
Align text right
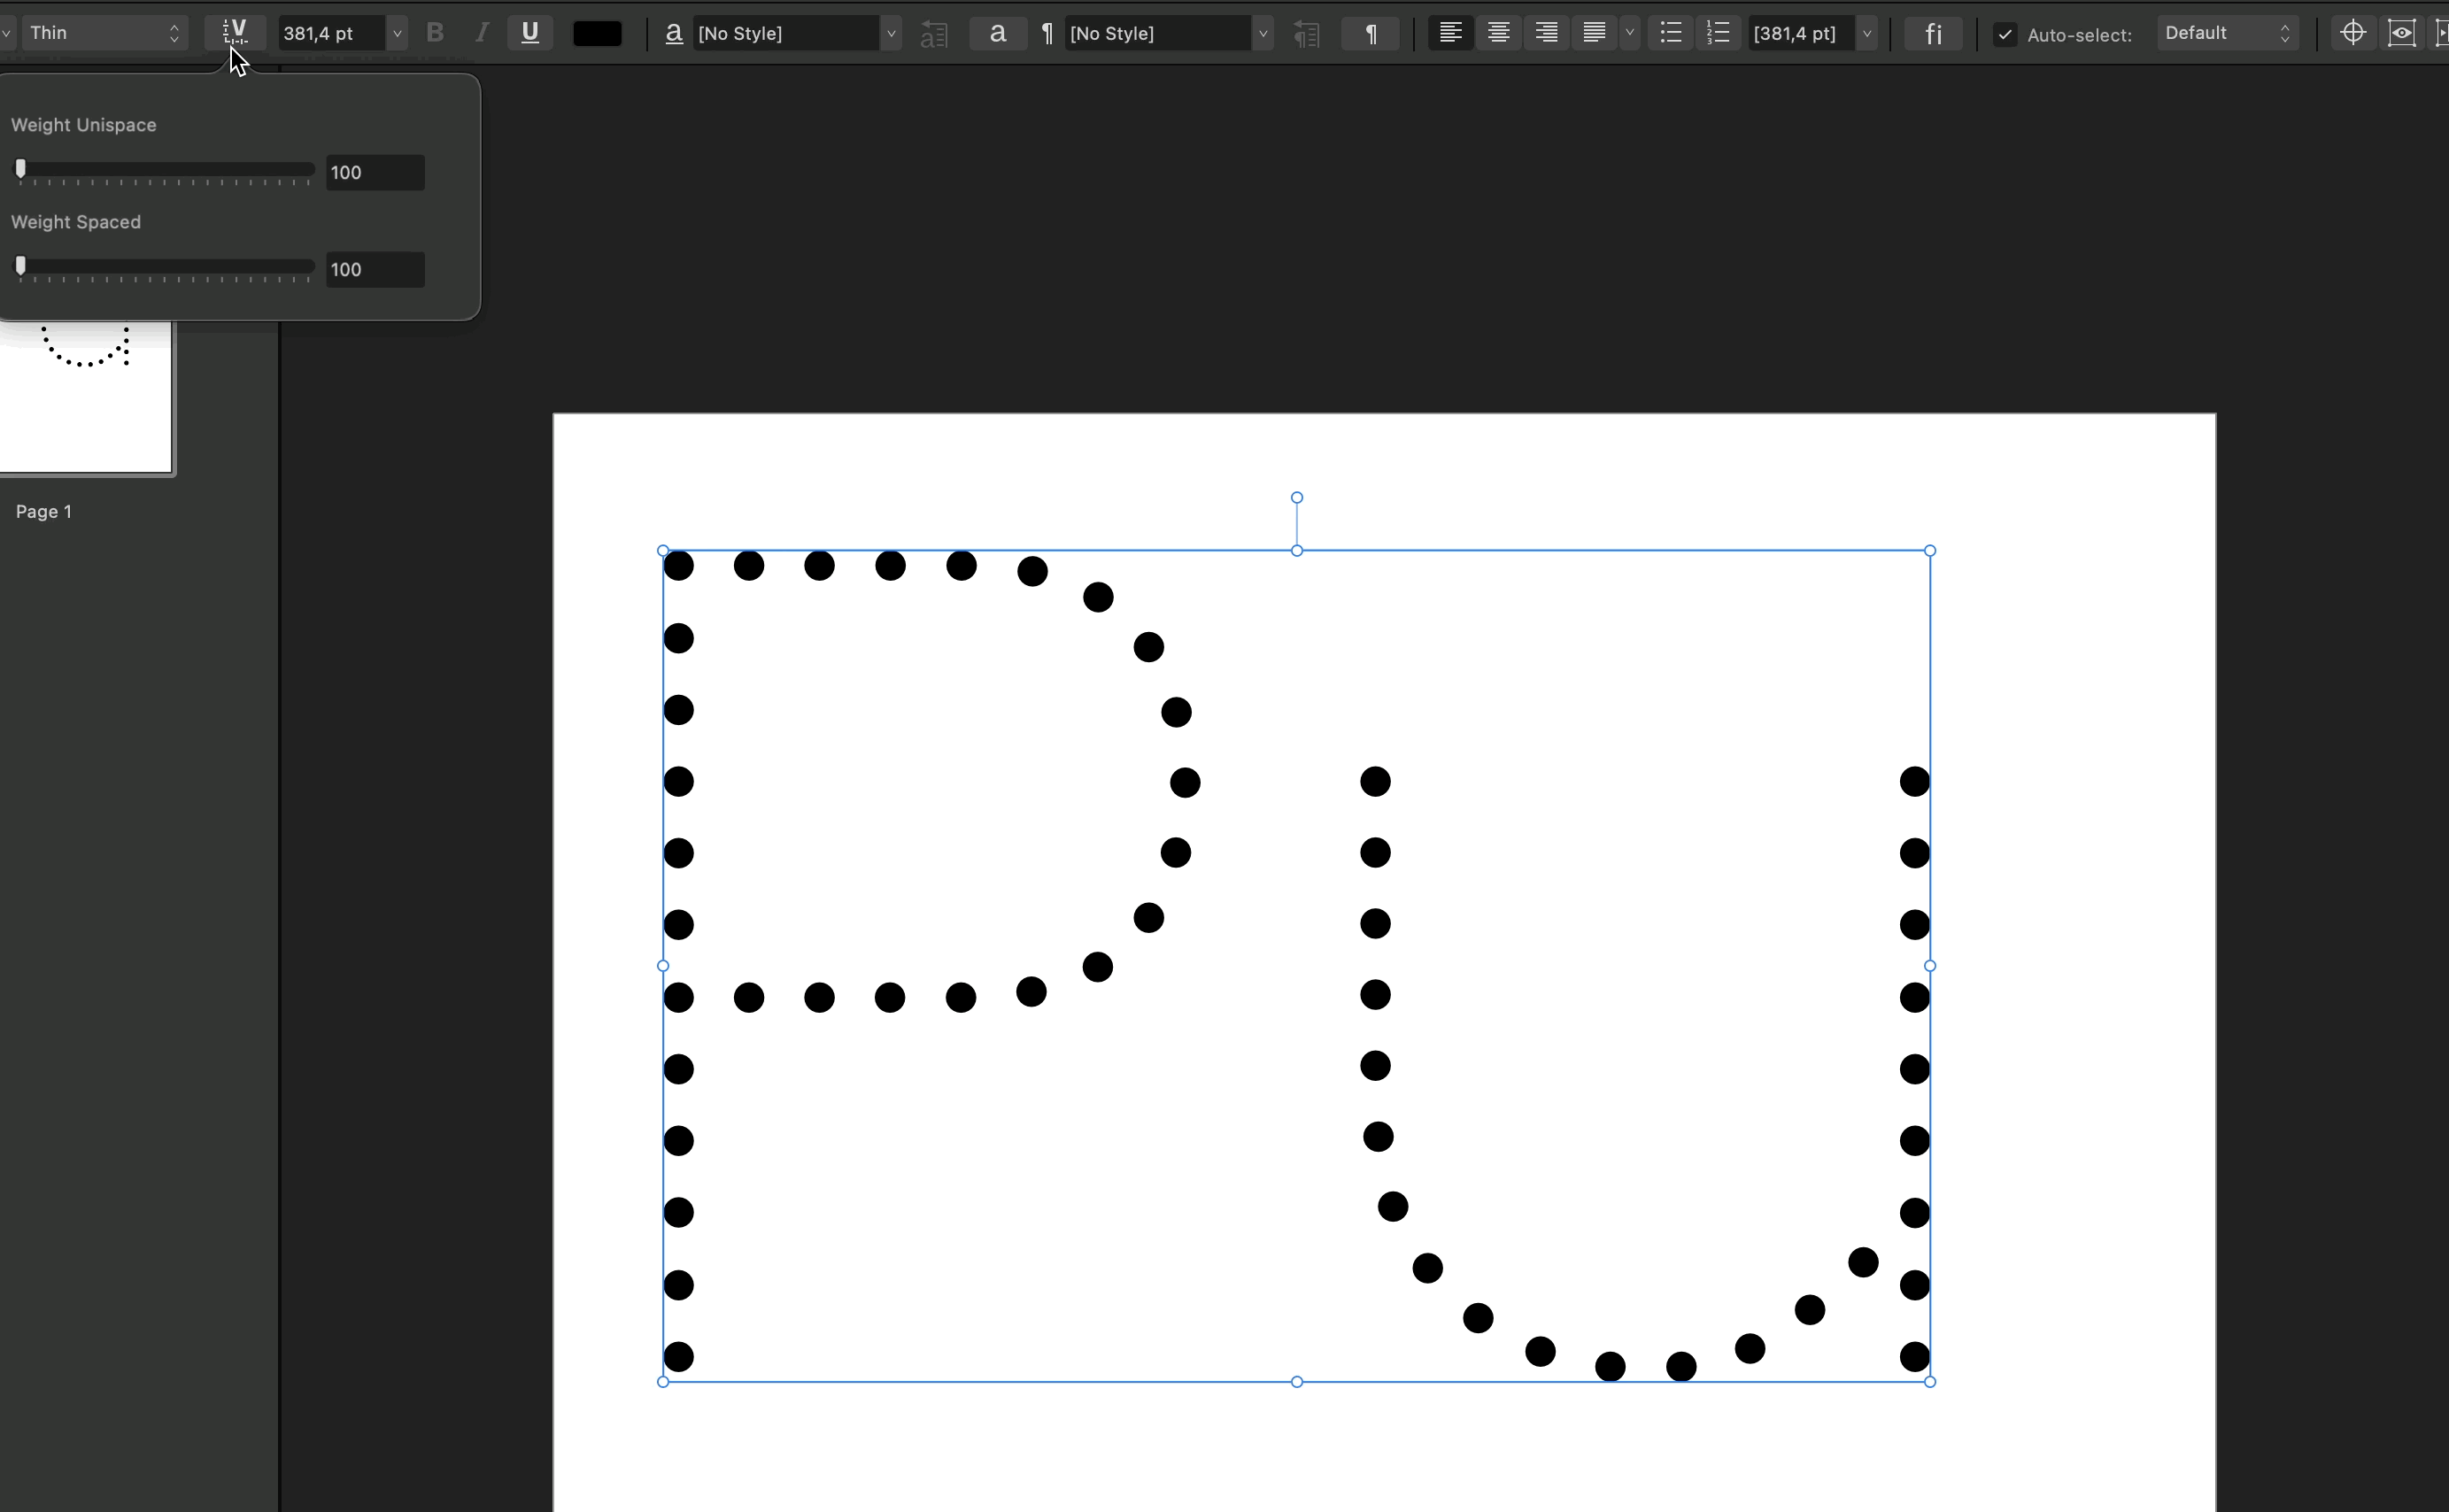pyautogui.click(x=1546, y=33)
